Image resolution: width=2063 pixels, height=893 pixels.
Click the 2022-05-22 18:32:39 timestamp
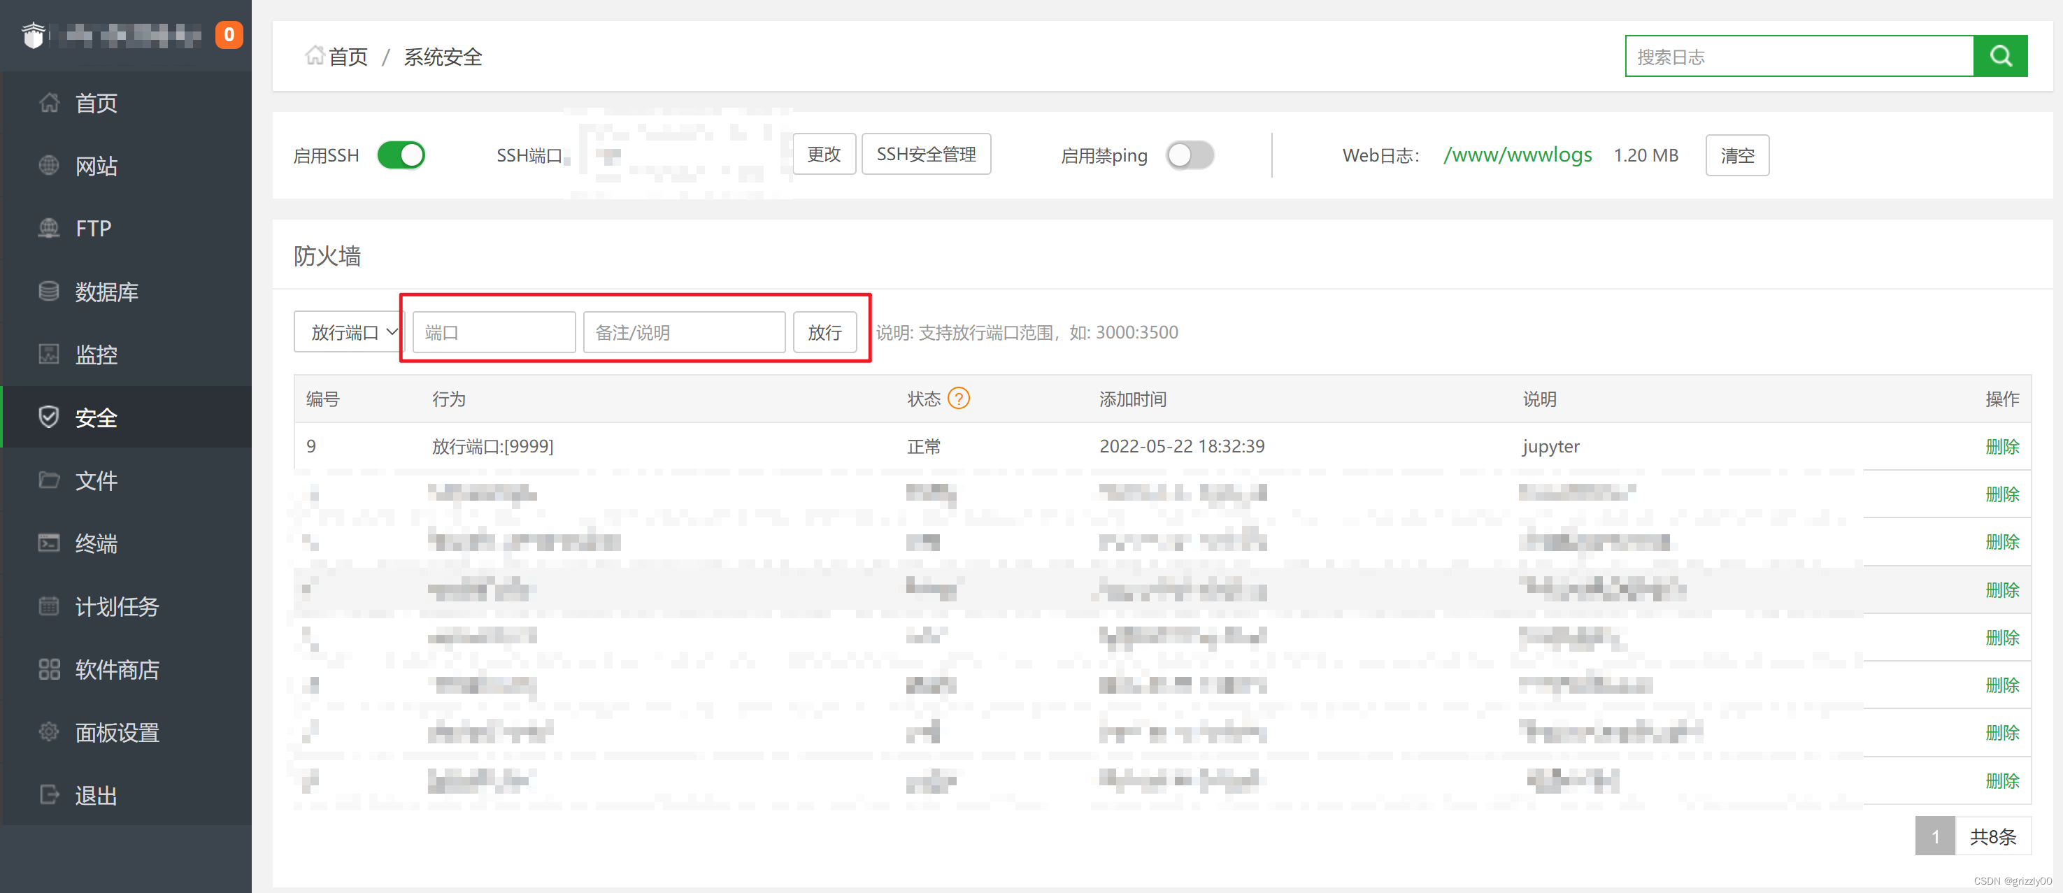(1182, 446)
